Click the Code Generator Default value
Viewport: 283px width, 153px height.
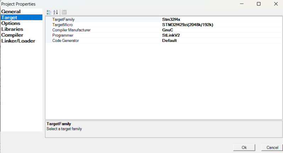tap(170, 41)
